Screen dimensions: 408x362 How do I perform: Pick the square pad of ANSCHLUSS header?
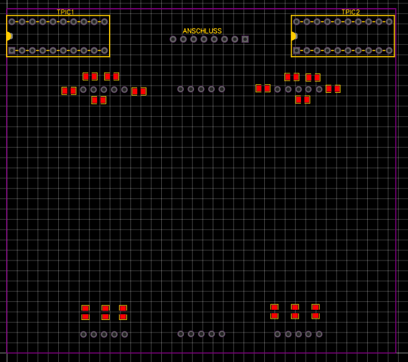(245, 39)
